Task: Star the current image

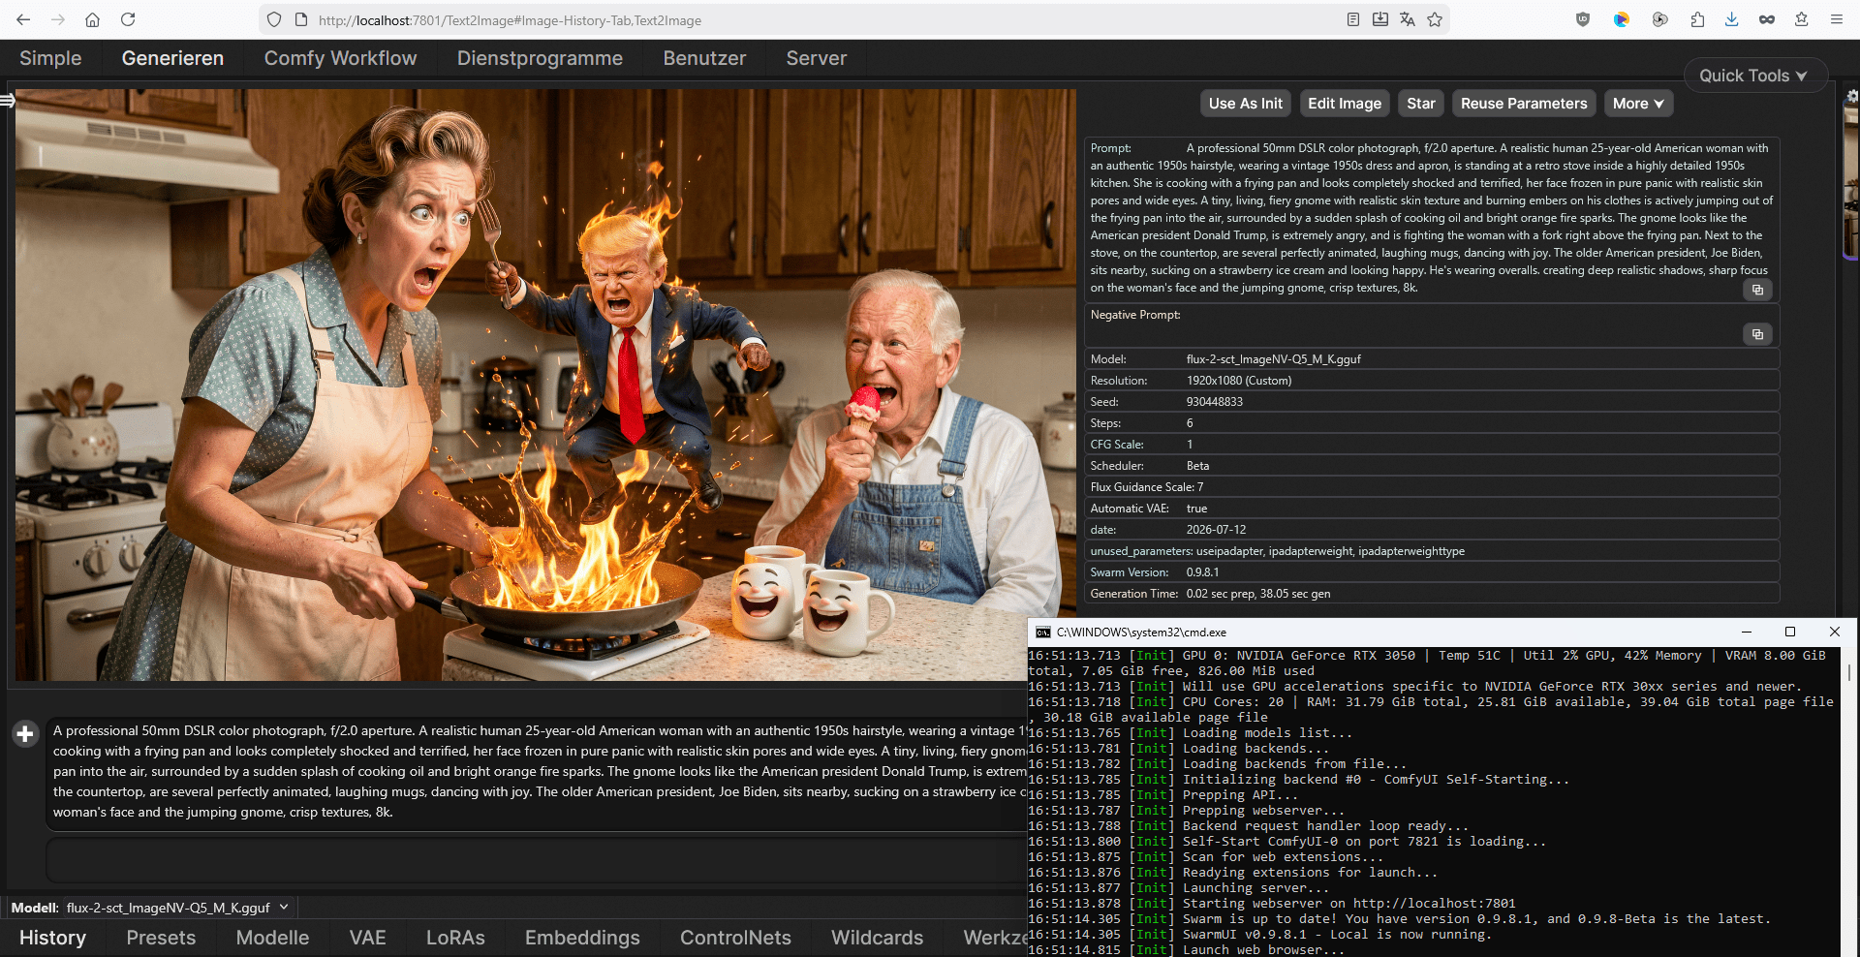Action: click(1421, 104)
